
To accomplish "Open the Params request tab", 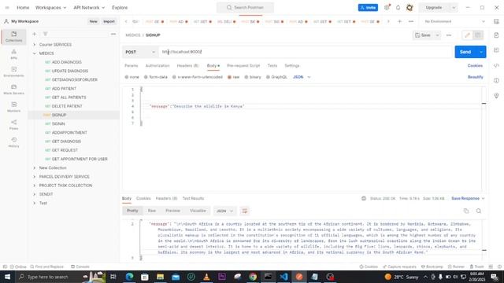I will [132, 65].
